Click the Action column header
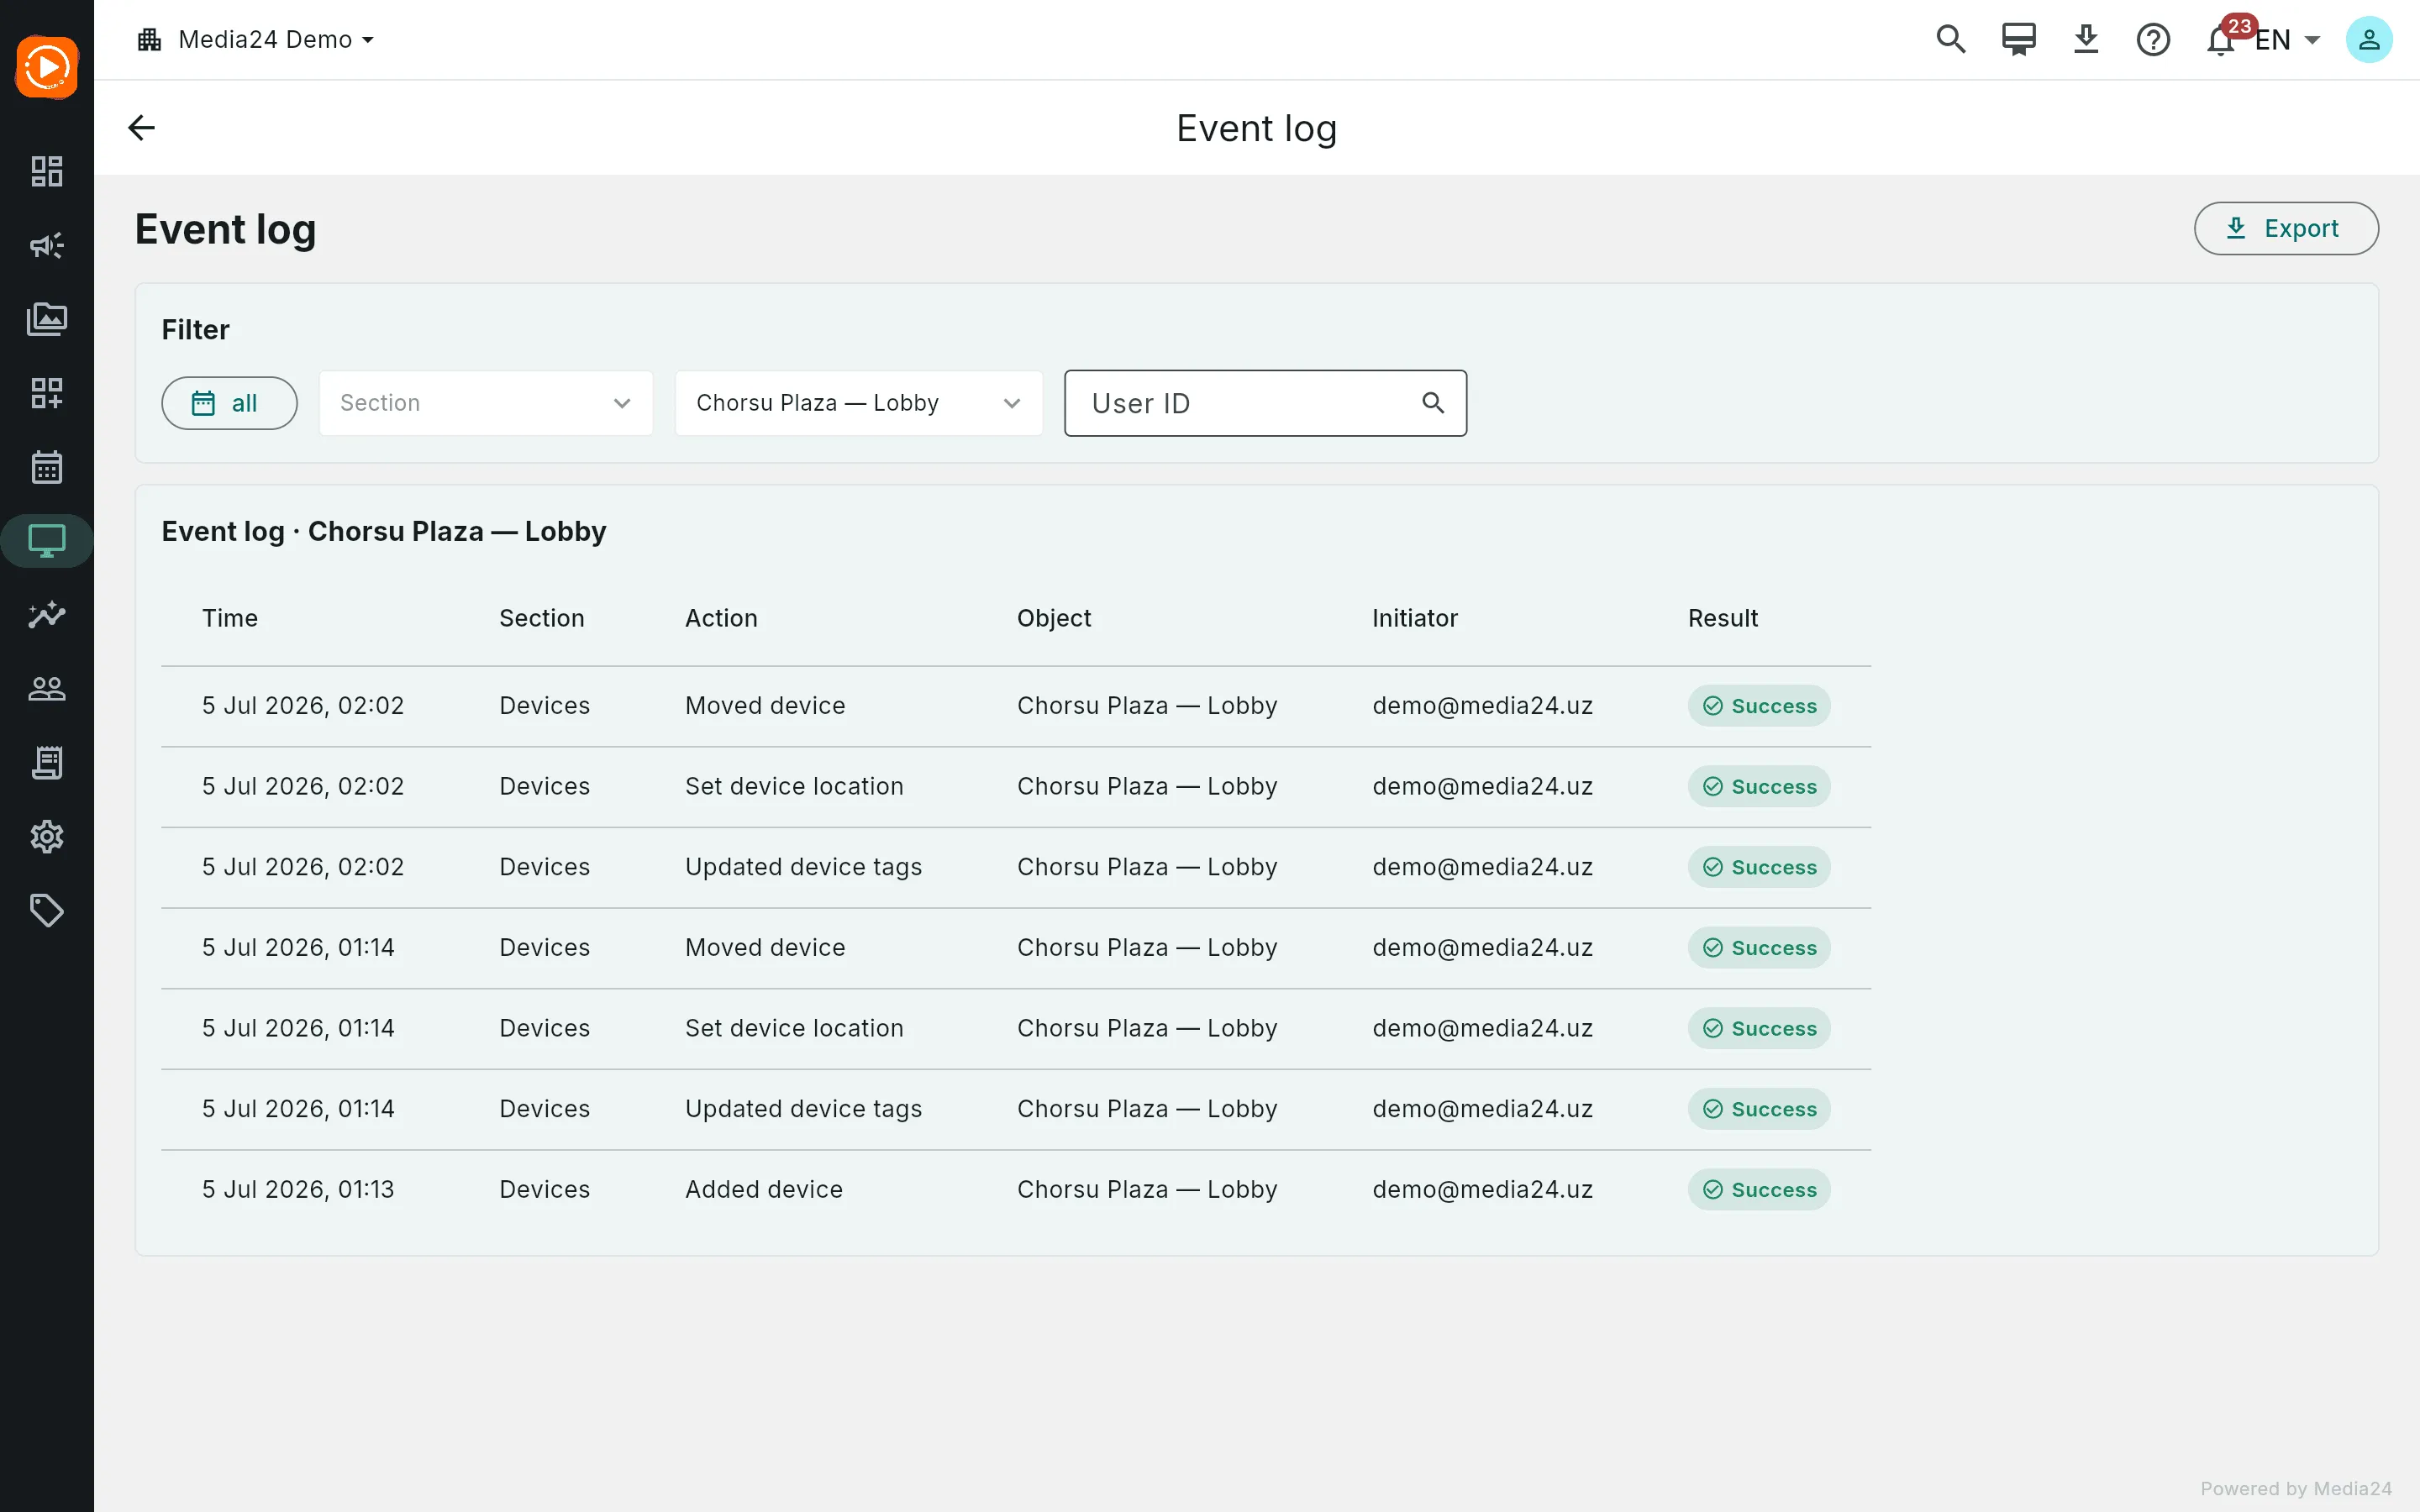This screenshot has height=1512, width=2420. coord(721,618)
